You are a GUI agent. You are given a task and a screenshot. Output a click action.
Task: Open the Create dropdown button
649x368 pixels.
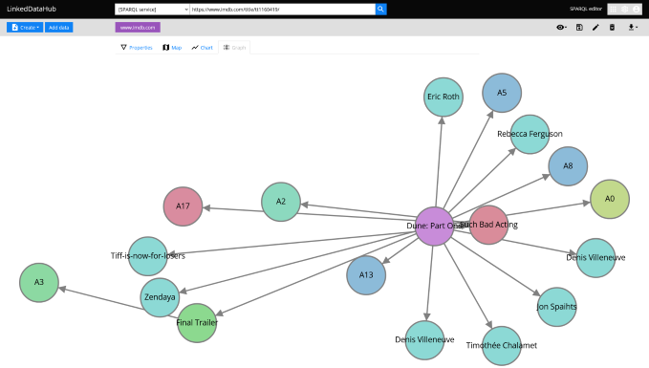click(x=25, y=28)
